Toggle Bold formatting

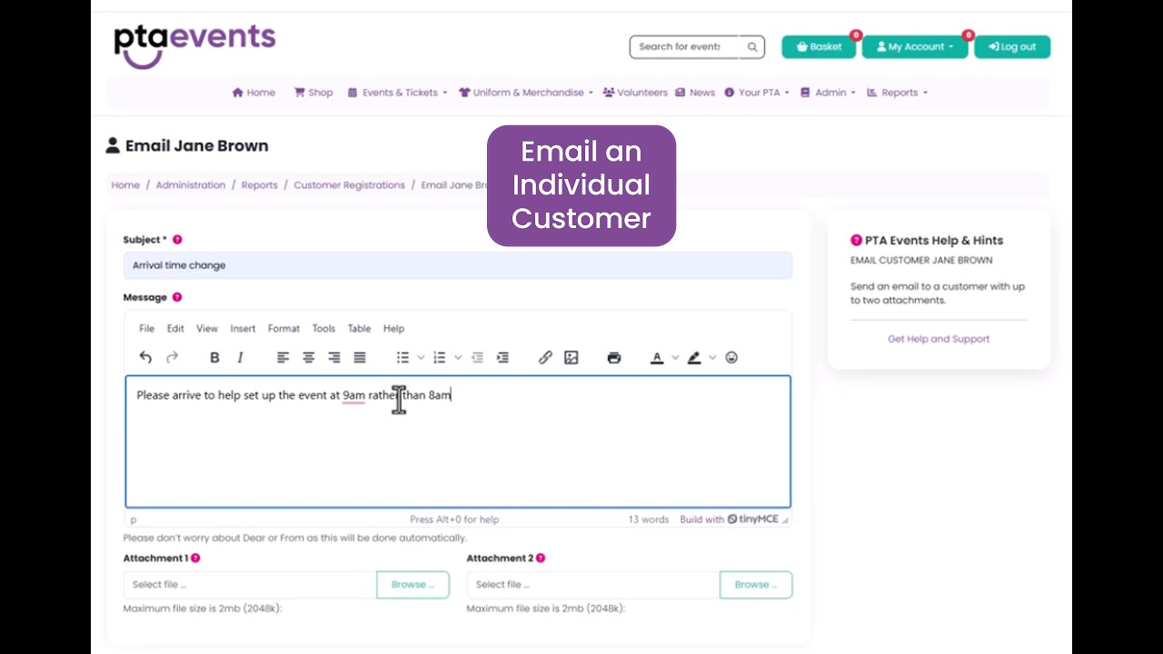point(214,358)
